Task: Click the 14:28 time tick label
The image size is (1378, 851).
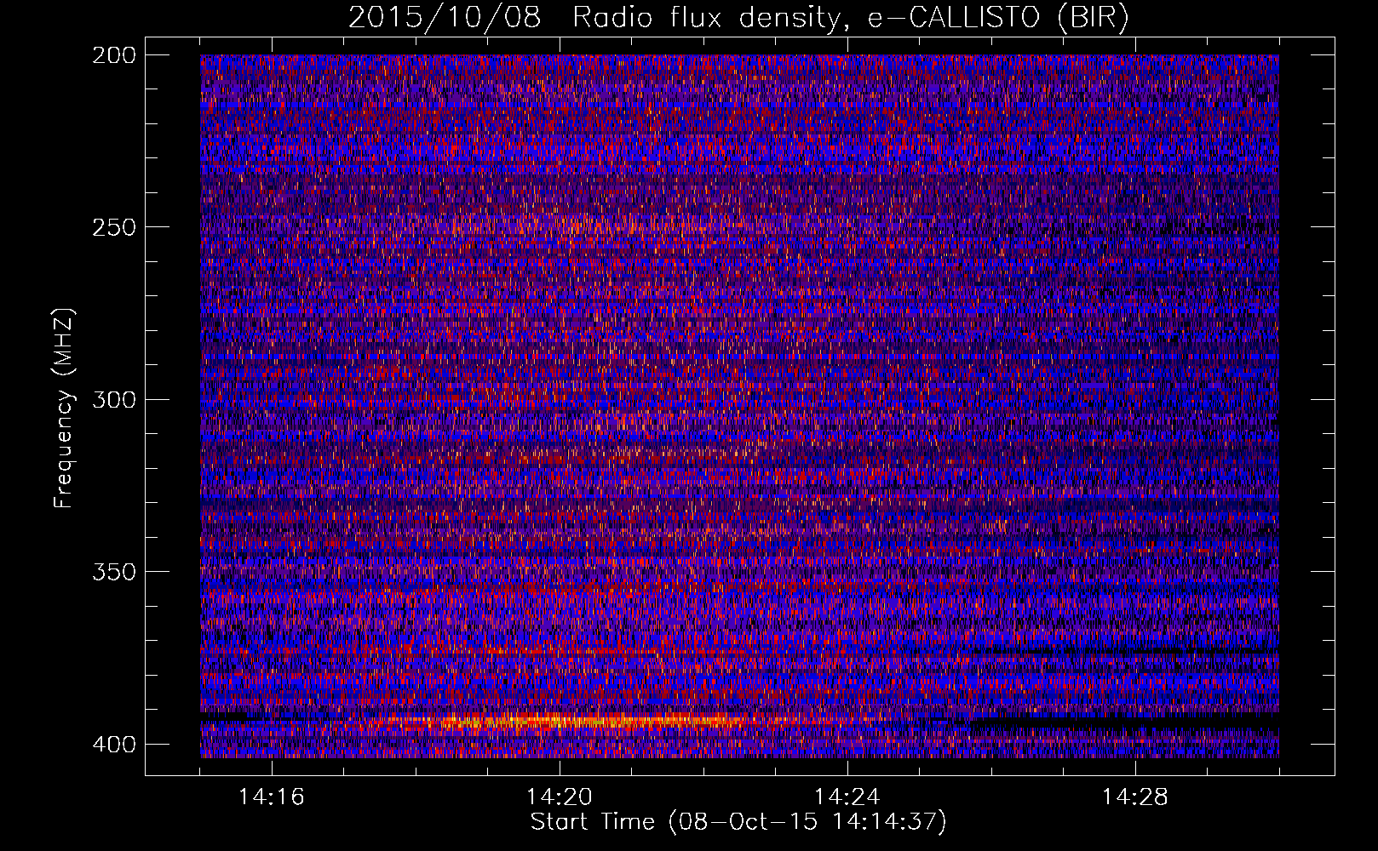Action: click(x=1135, y=797)
